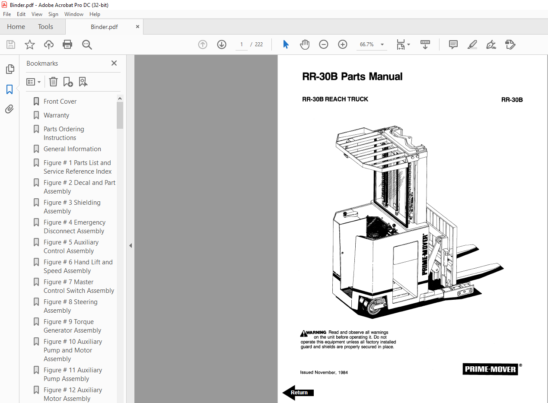Go to the previous page with up arrow

click(x=203, y=44)
